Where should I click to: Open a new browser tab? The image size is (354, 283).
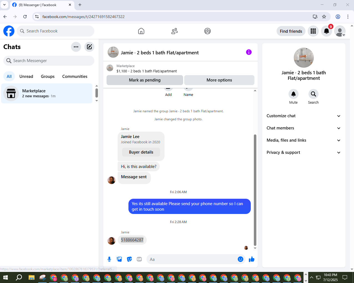(x=80, y=5)
